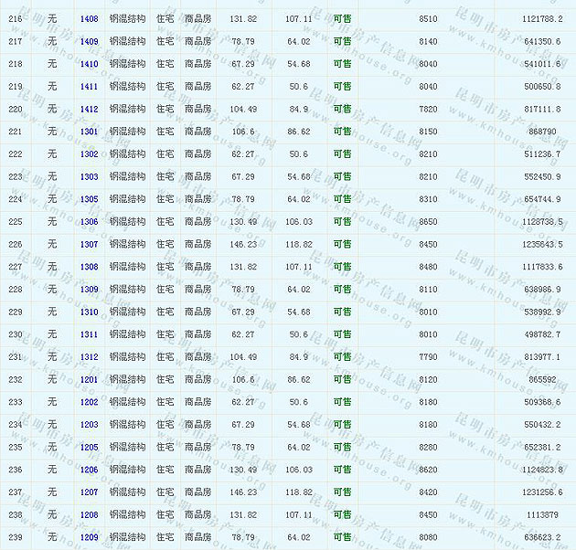Click room number 1203 link
Image resolution: width=576 pixels, height=550 pixels.
tap(89, 425)
